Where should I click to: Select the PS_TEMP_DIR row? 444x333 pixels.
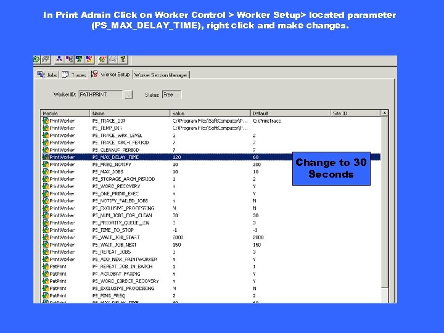pyautogui.click(x=211, y=128)
